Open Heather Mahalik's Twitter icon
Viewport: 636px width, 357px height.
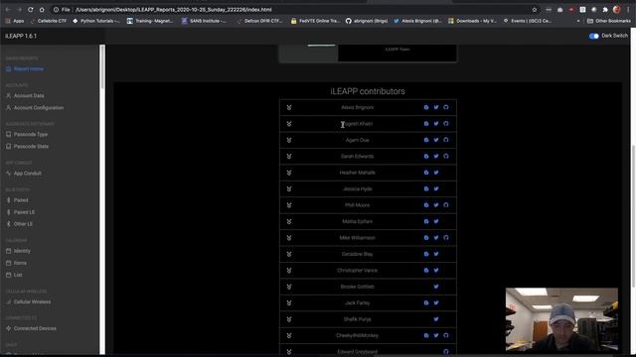436,173
